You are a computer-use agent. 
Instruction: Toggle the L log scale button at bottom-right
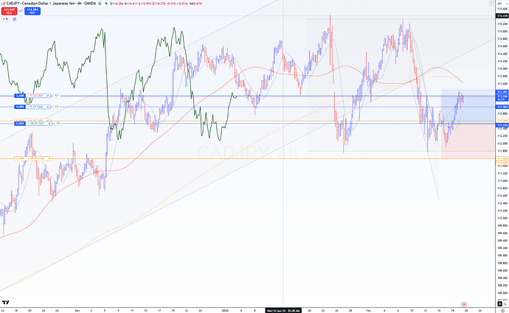coord(505,304)
